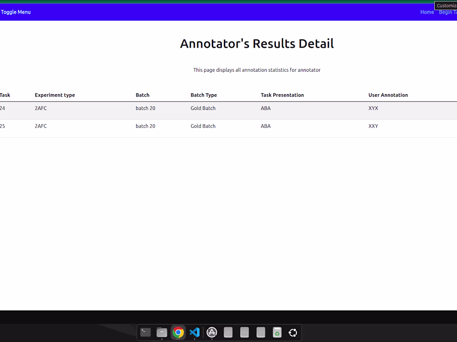Click batch 20 in the task 24 row
The width and height of the screenshot is (457, 342).
click(145, 108)
